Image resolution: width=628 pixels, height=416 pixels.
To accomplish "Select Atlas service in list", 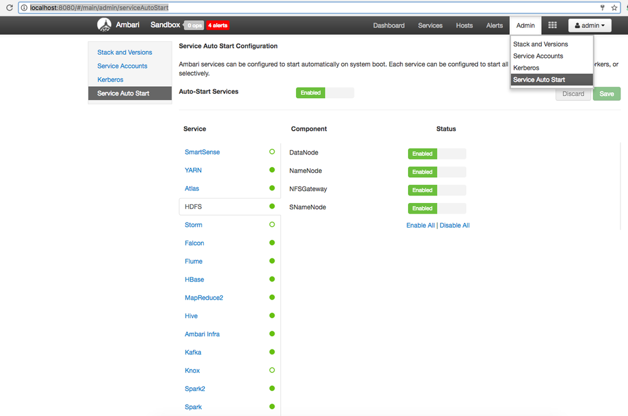I will pyautogui.click(x=192, y=189).
